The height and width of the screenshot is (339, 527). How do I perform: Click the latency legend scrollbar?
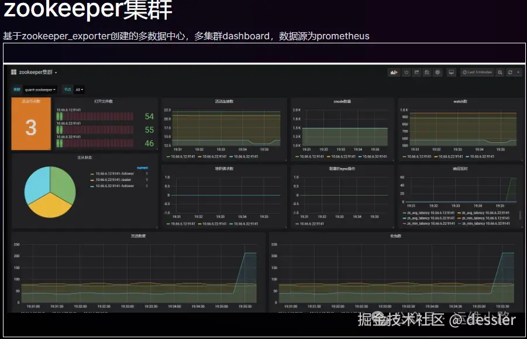coord(521,215)
